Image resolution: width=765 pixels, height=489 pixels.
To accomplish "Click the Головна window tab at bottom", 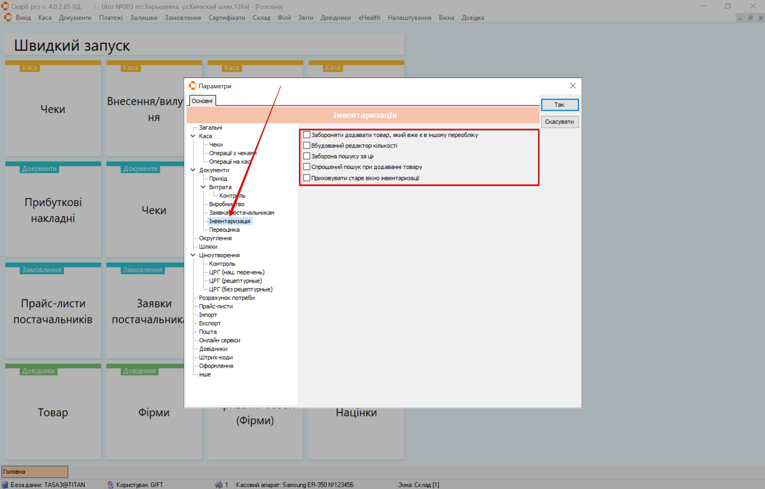I will point(35,472).
